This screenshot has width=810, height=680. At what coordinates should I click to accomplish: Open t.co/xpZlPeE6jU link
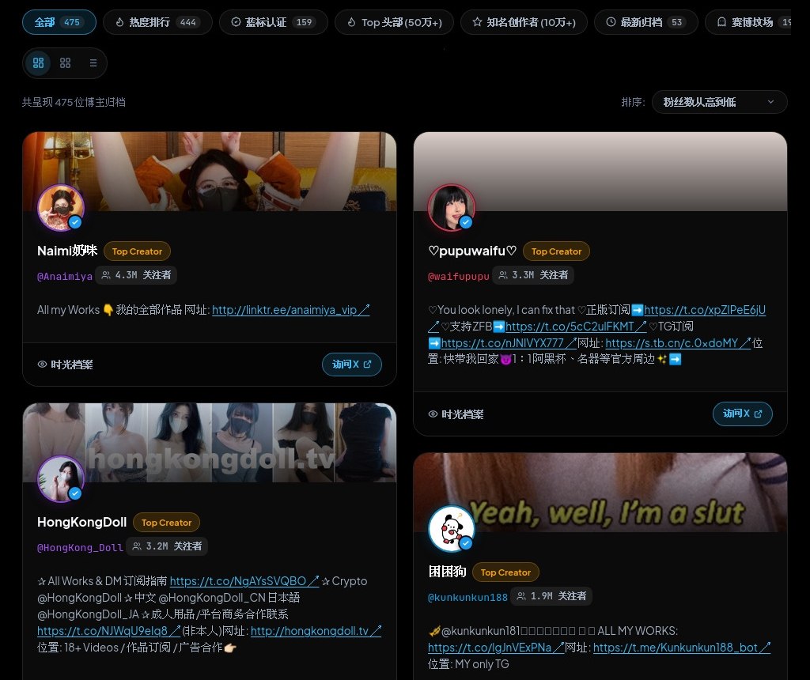click(x=705, y=310)
